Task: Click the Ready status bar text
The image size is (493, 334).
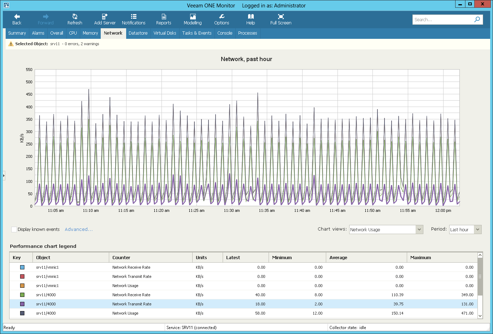Action: (x=9, y=328)
